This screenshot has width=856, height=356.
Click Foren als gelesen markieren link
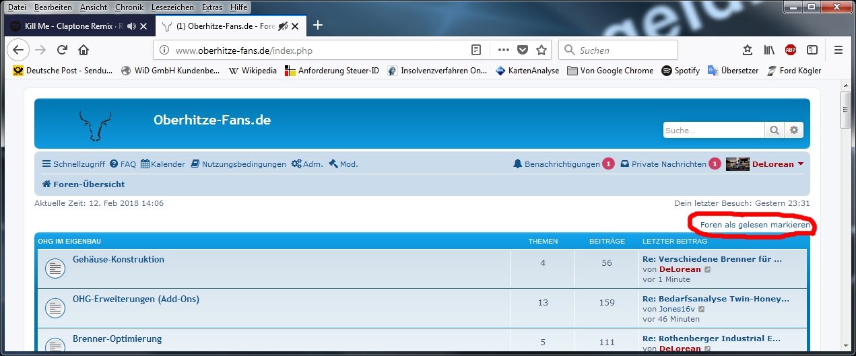(754, 225)
